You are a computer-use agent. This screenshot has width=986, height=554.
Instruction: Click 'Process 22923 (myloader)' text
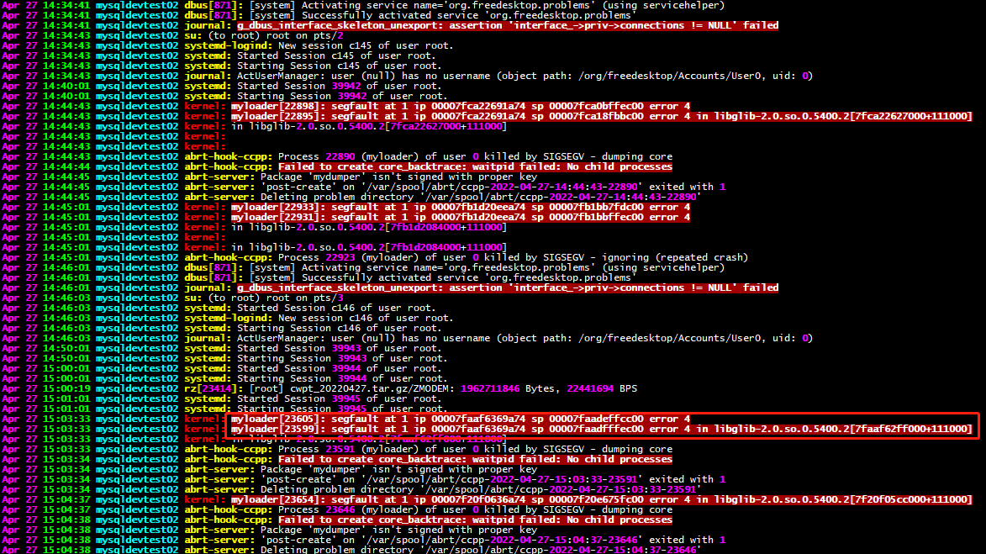(x=348, y=257)
